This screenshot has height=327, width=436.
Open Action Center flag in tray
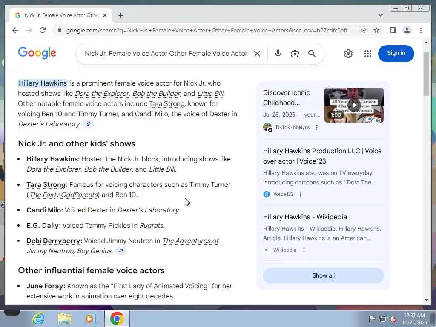(372, 318)
